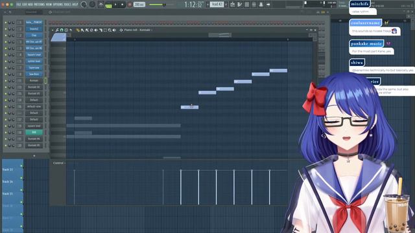Open the Piano roll view icon

point(239,5)
